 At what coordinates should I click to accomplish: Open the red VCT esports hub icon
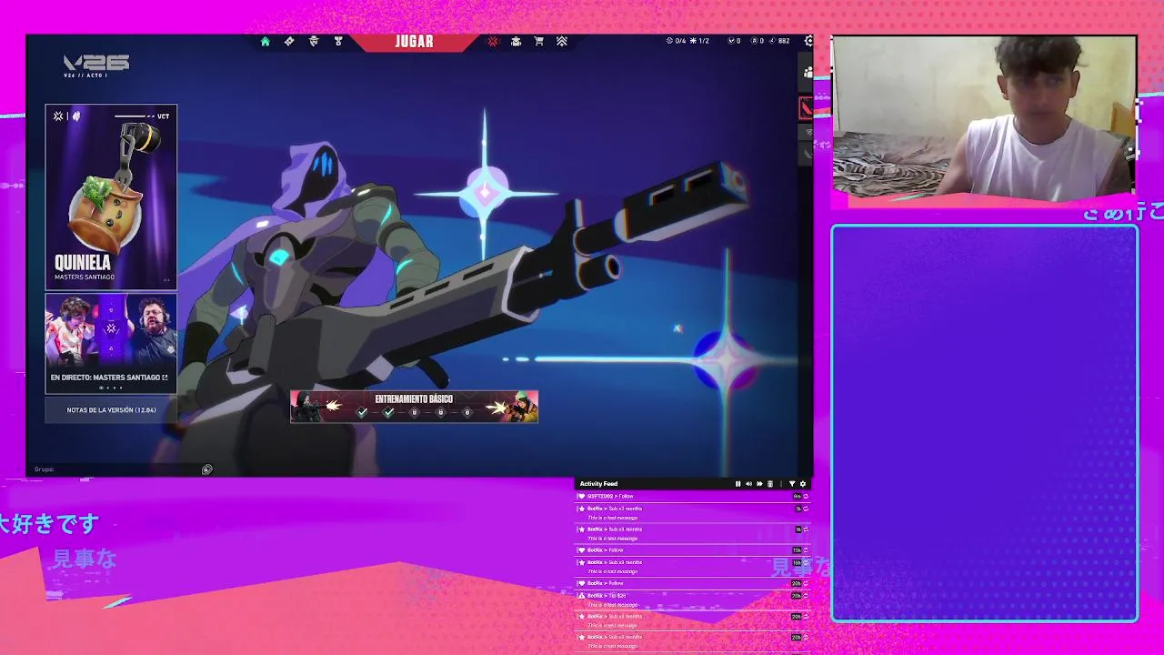493,41
